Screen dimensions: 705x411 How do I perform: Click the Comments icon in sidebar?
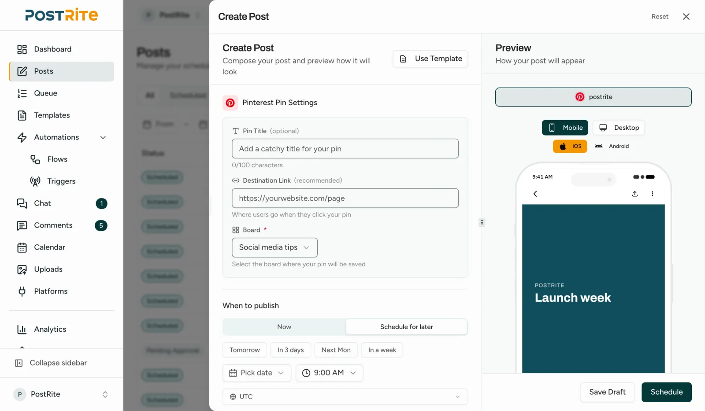[x=22, y=225]
